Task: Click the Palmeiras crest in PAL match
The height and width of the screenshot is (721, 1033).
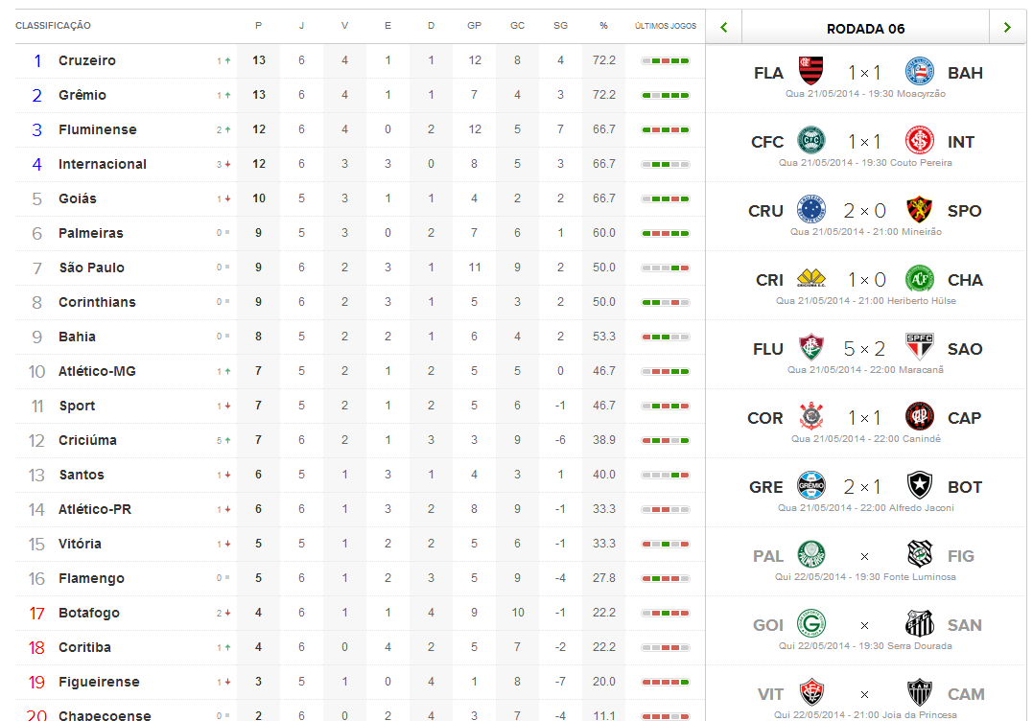Action: (811, 555)
